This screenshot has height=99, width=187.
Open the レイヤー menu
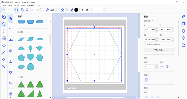point(17,6)
